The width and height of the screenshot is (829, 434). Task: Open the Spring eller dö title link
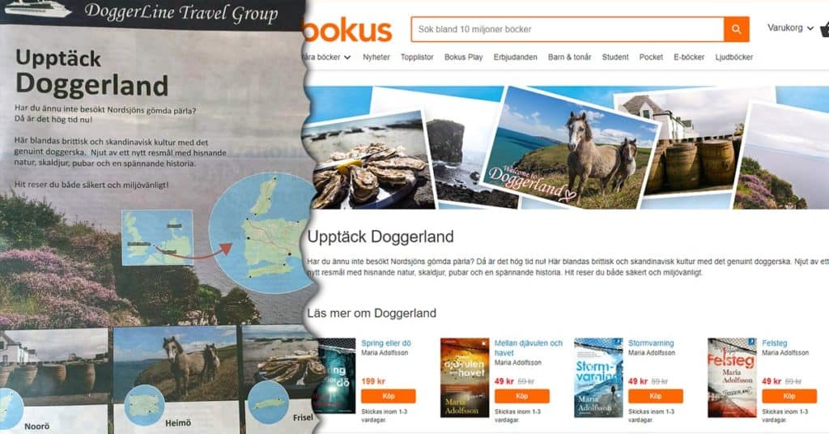(x=386, y=343)
